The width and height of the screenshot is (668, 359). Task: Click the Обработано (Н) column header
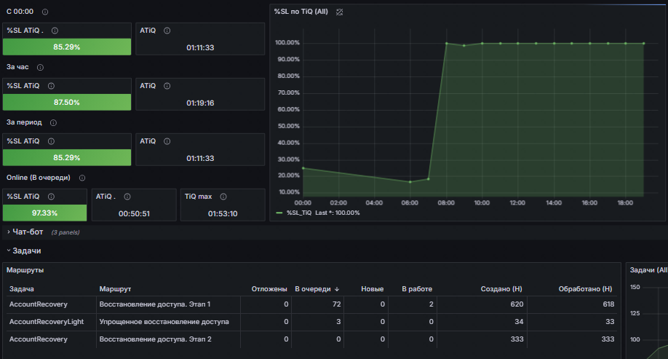pos(585,289)
